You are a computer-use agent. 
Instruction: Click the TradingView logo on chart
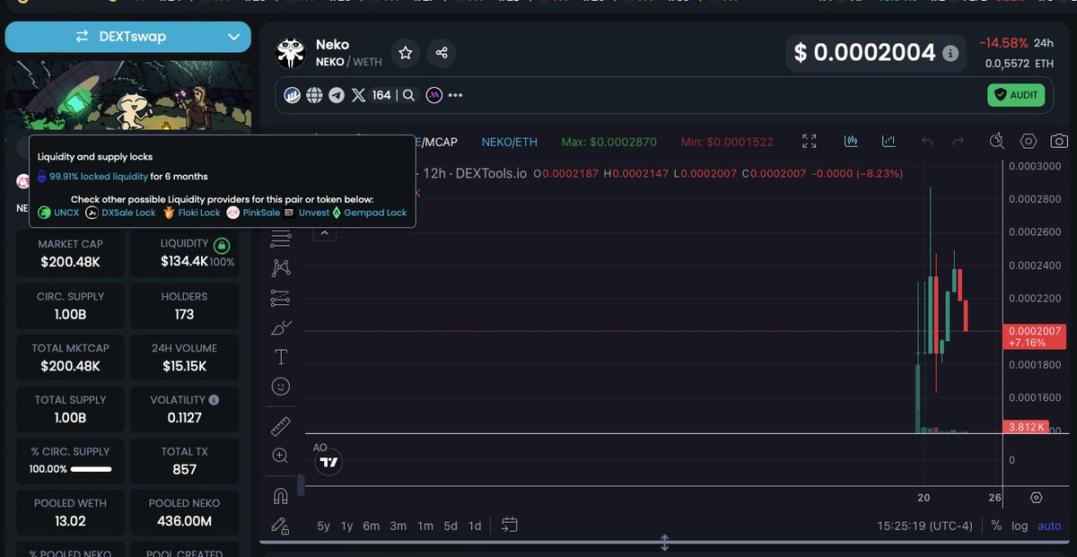328,462
